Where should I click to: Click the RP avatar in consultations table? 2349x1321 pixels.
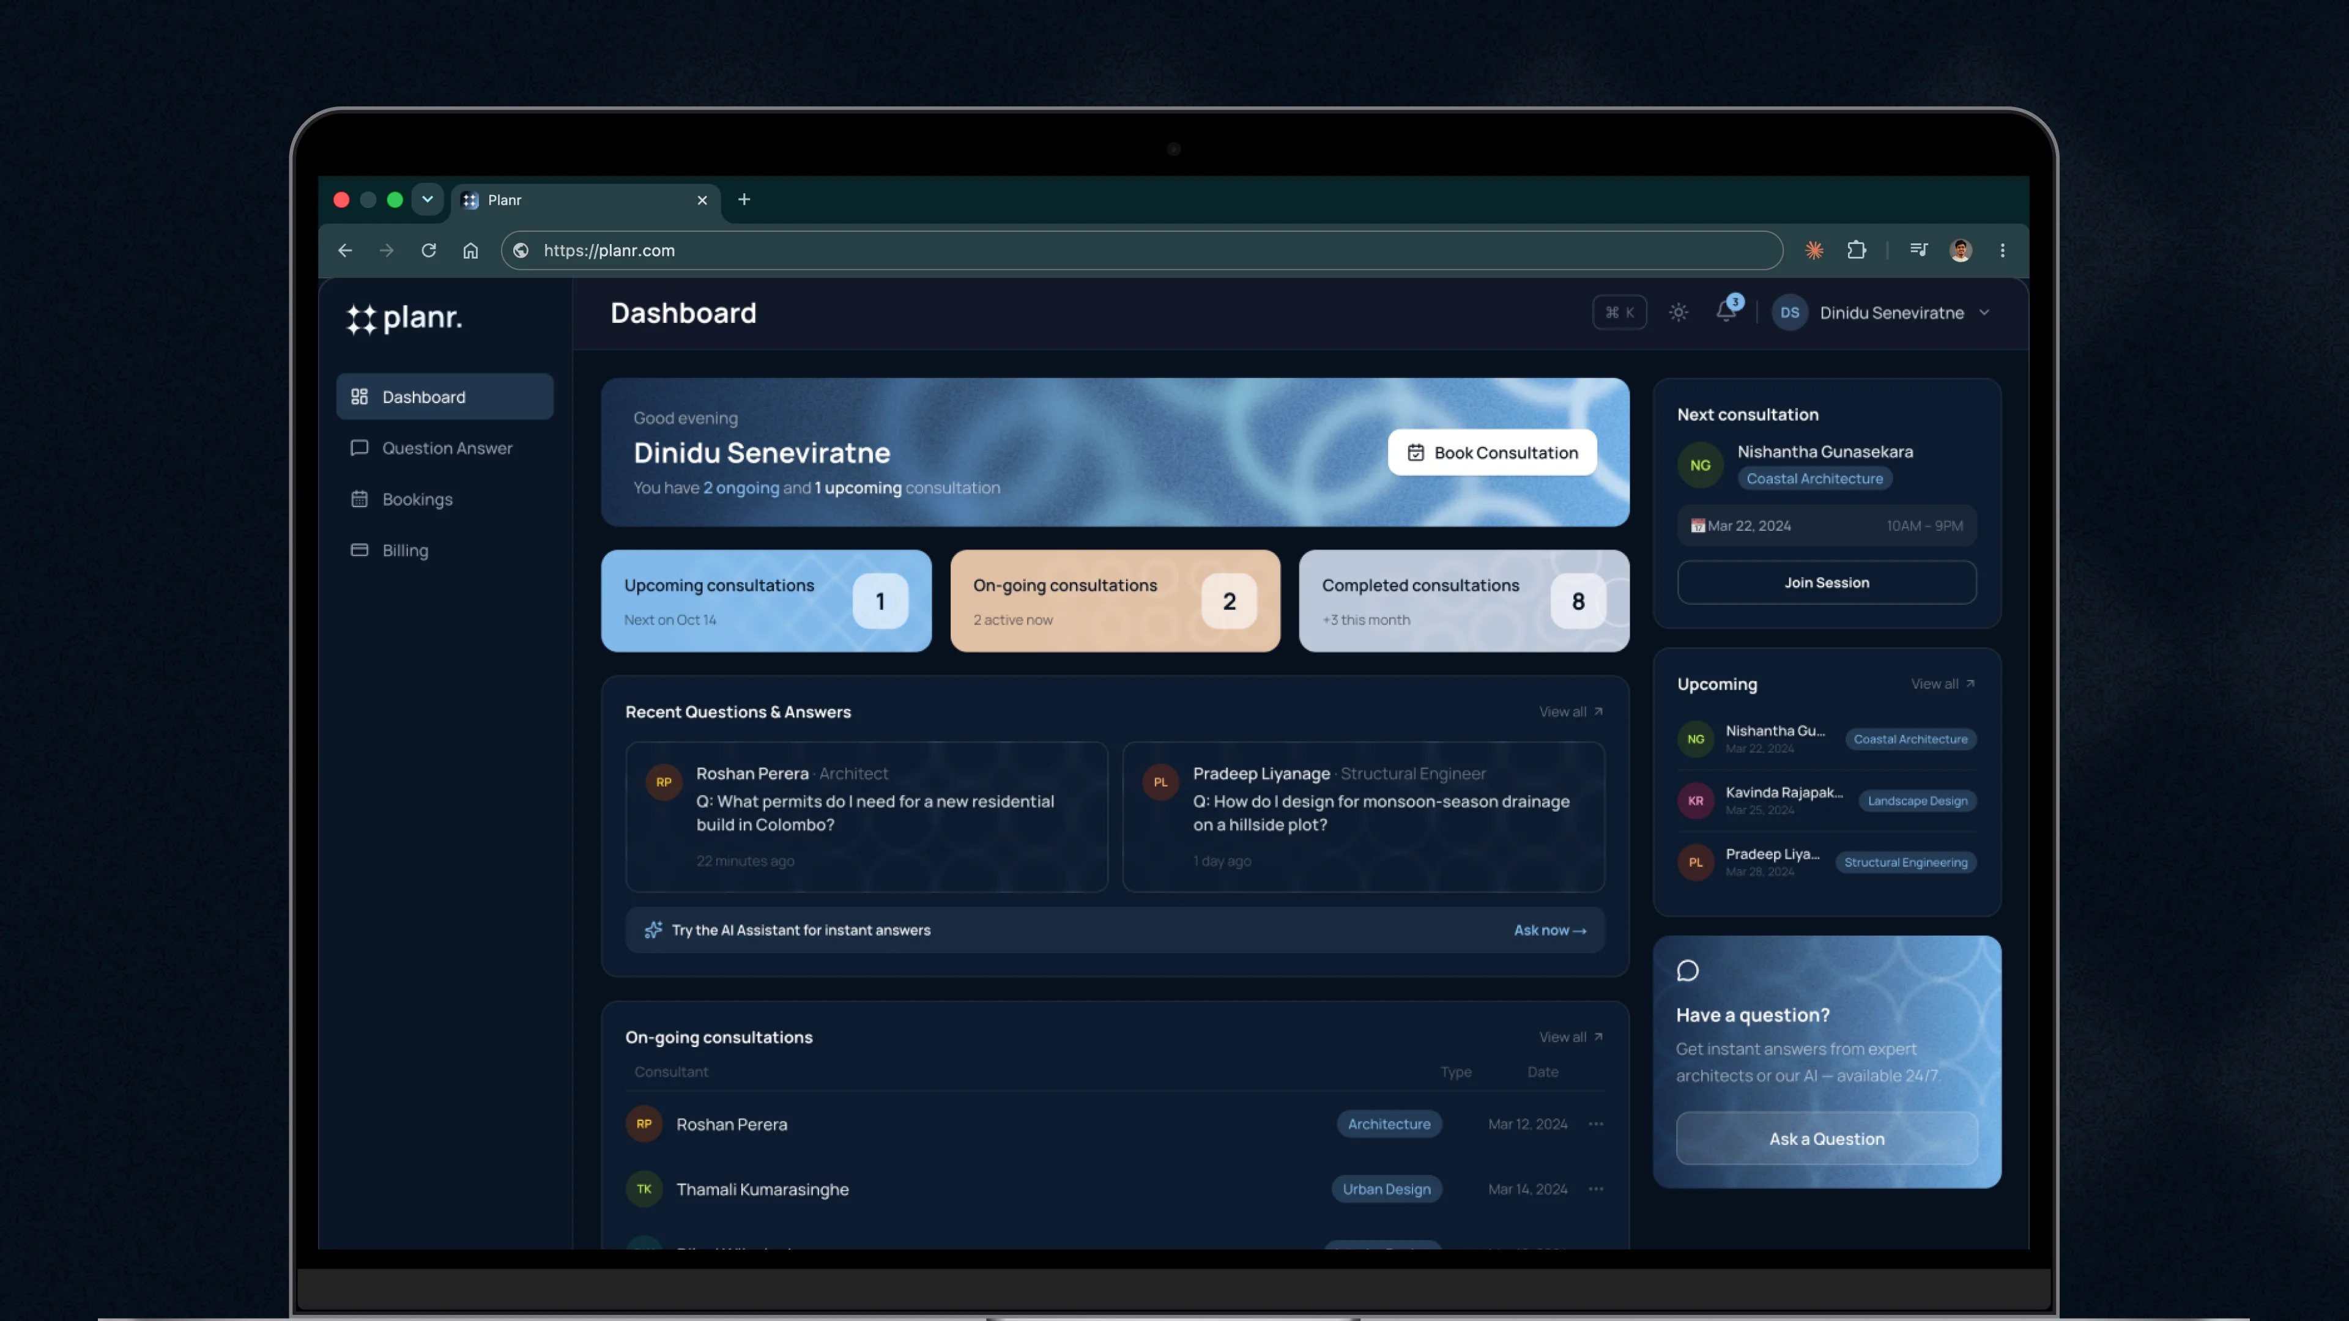click(x=644, y=1124)
